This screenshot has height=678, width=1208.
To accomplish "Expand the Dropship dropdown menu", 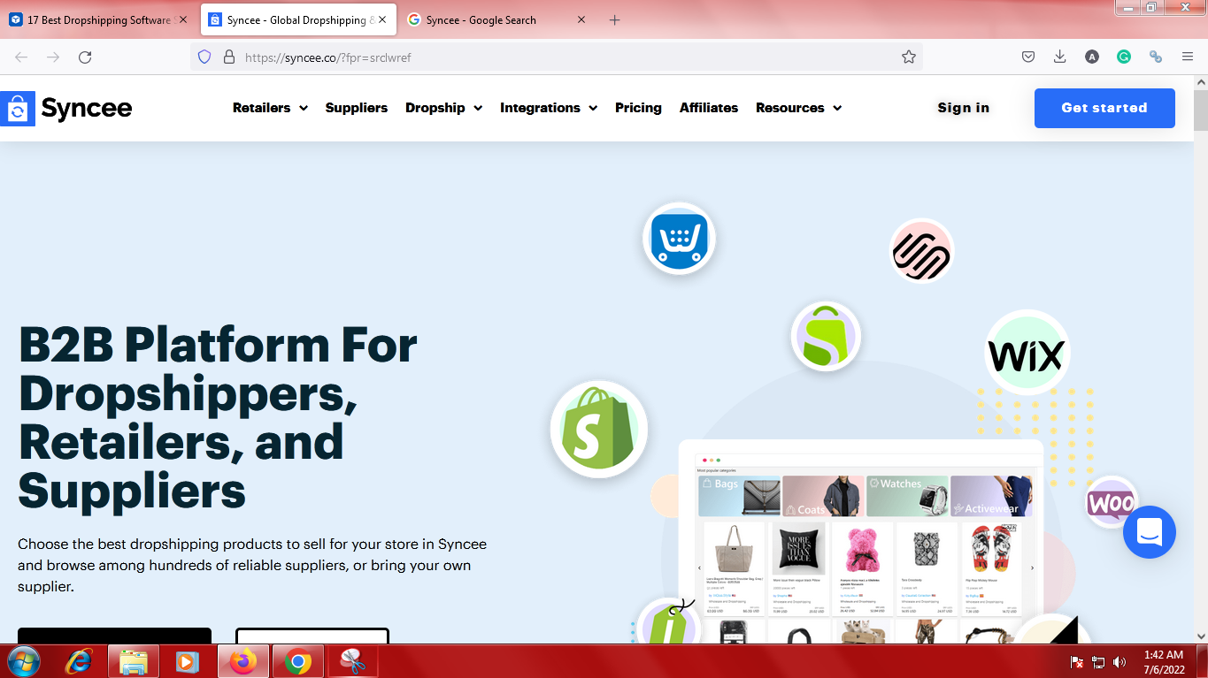I will 443,108.
